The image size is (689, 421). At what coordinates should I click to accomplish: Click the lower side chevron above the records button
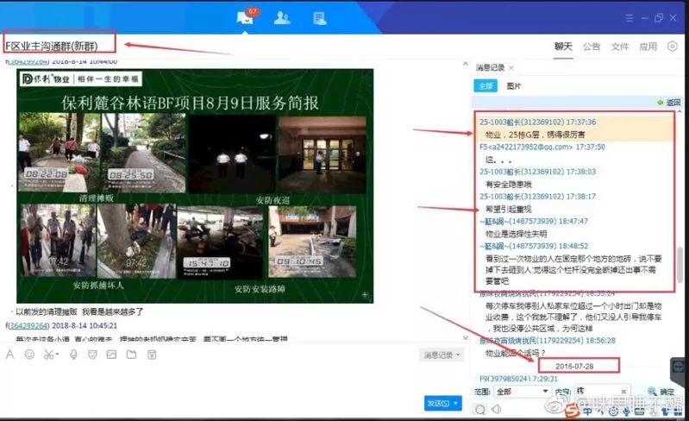click(466, 337)
